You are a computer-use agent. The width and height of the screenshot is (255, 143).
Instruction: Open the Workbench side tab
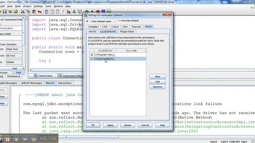click(x=14, y=76)
